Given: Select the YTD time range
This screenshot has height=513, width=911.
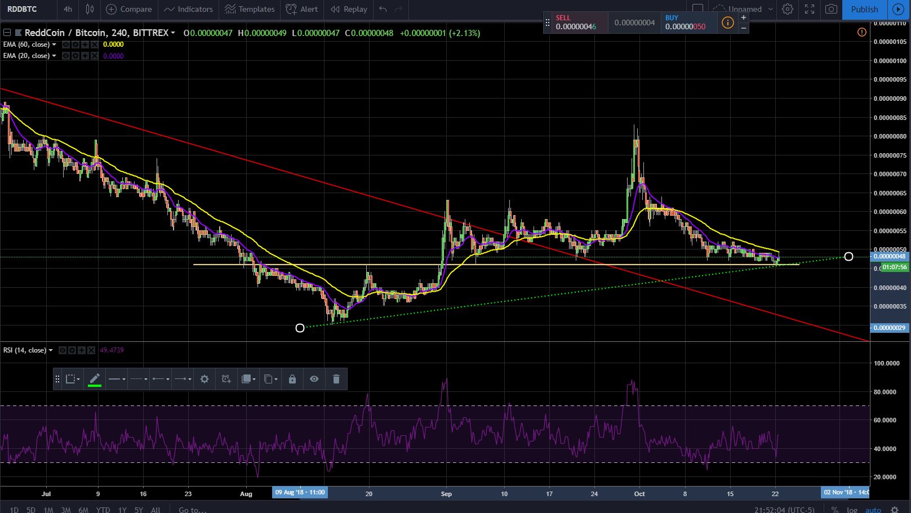Looking at the screenshot, I should [103, 510].
